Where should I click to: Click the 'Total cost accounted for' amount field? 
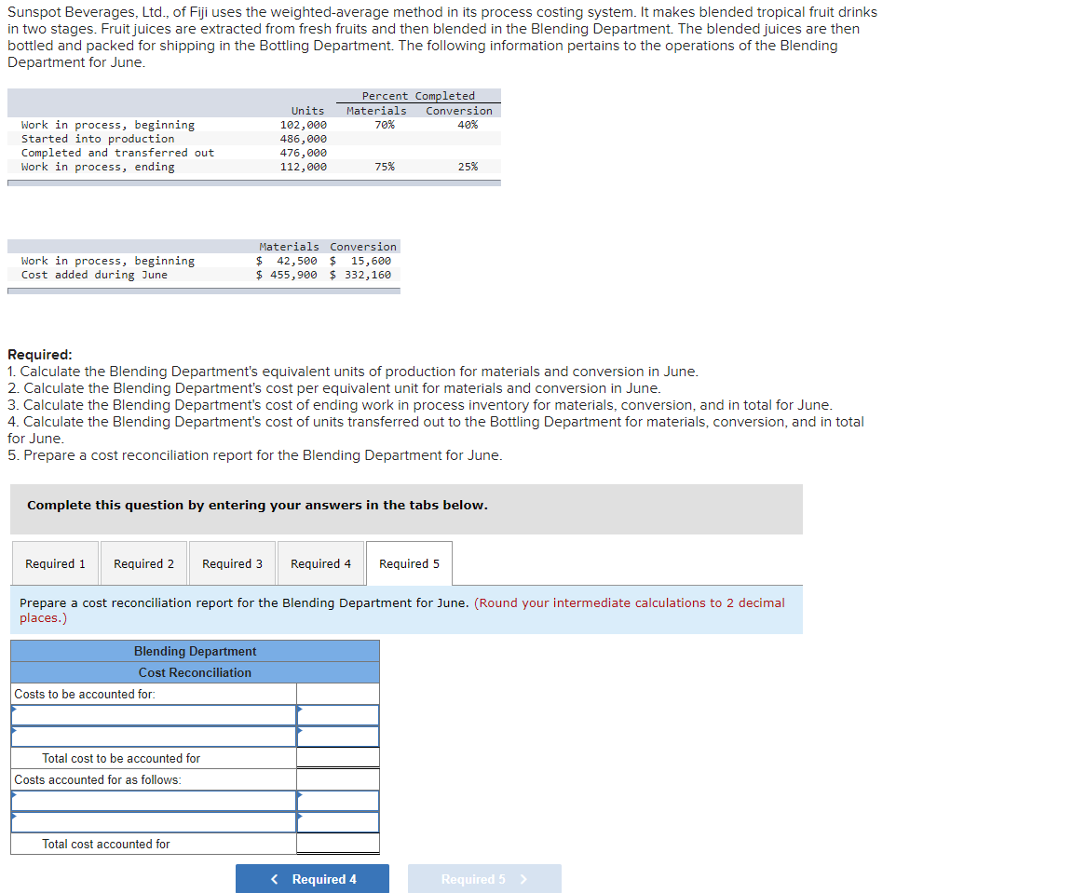click(337, 844)
